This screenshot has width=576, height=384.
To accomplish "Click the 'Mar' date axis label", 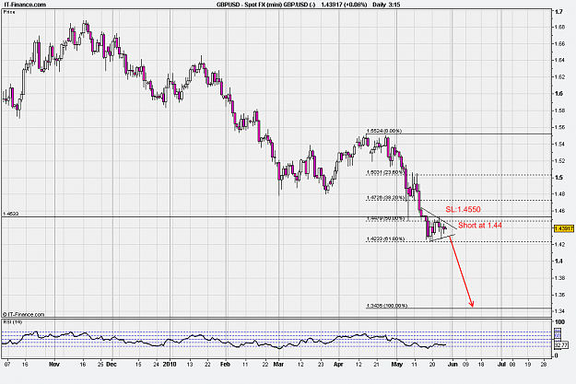I will (x=279, y=365).
